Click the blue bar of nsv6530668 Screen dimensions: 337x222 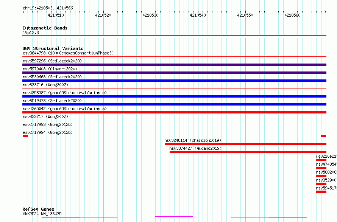(x=174, y=81)
